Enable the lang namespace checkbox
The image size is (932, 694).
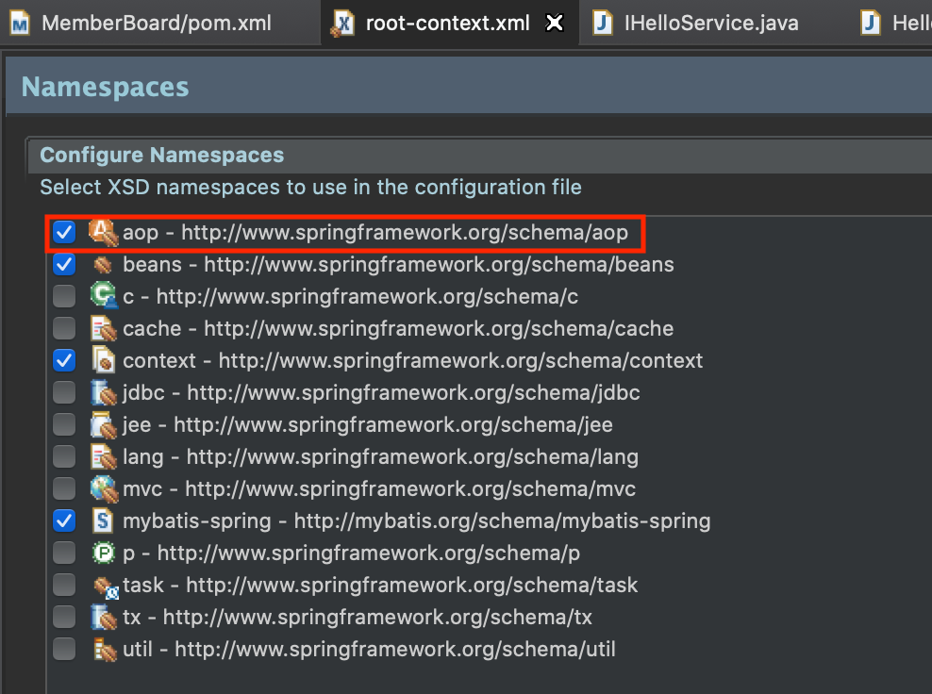(x=63, y=457)
